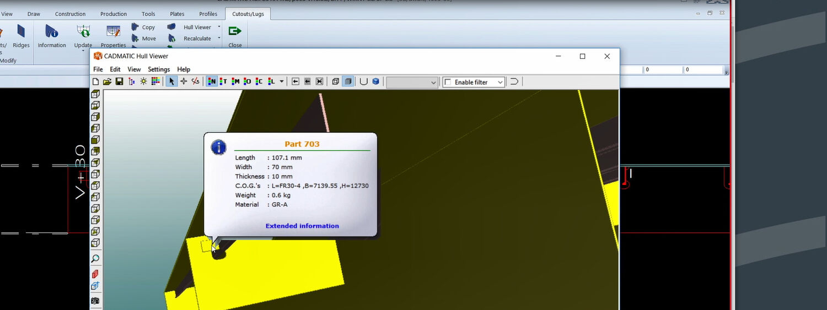Viewport: 827px width, 310px height.
Task: Launch Hull Viewer from the ribbon
Action: point(190,27)
